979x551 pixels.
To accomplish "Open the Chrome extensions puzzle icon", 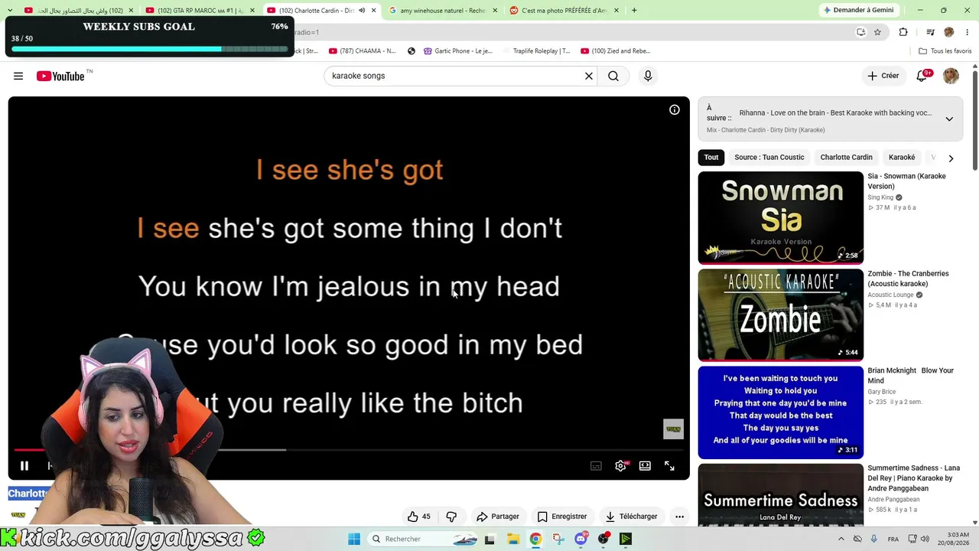I will (x=903, y=32).
